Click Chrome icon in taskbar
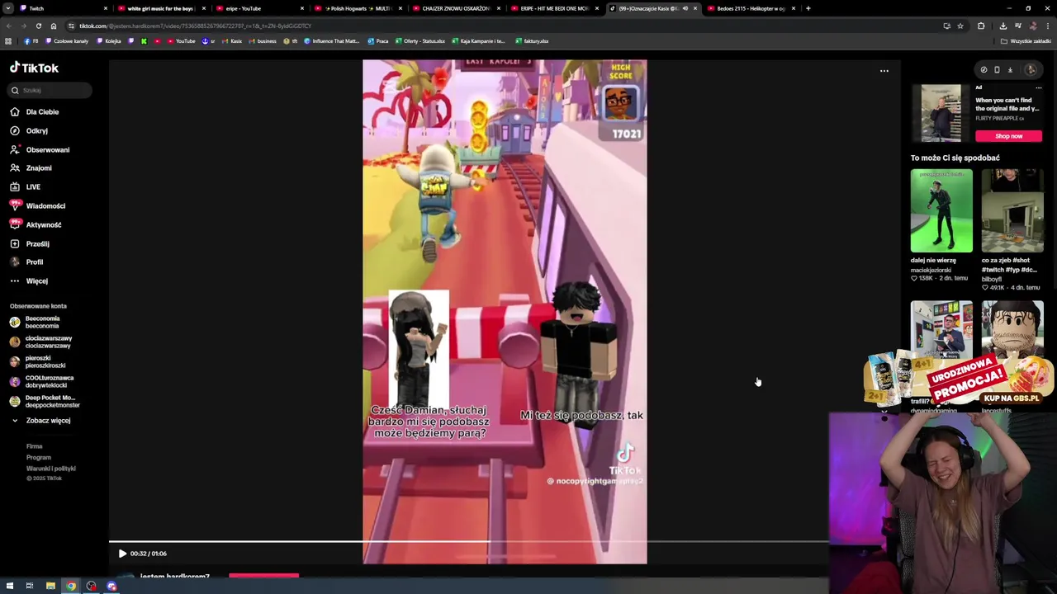1057x594 pixels. click(71, 586)
